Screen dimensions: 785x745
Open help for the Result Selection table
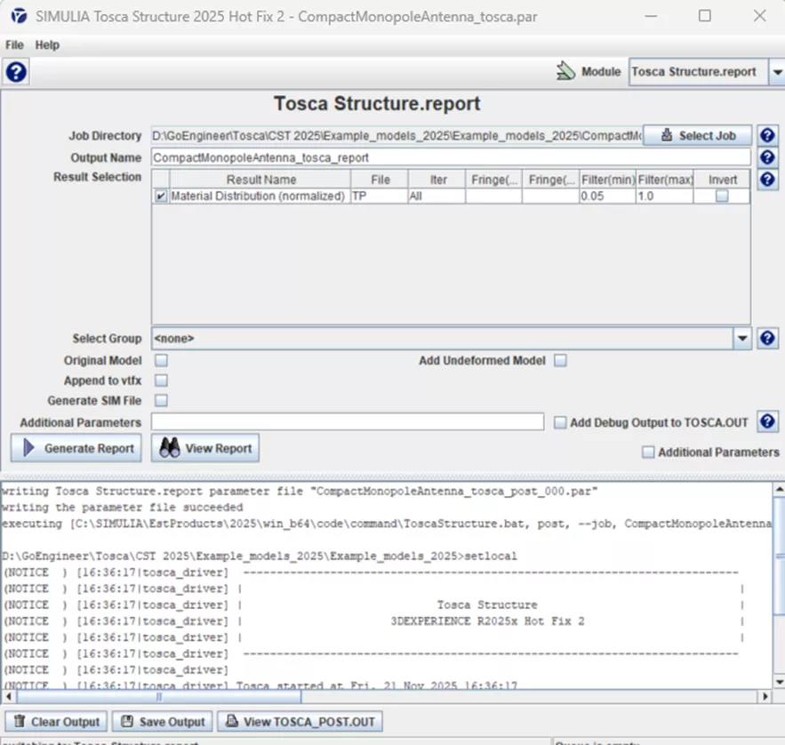[766, 180]
